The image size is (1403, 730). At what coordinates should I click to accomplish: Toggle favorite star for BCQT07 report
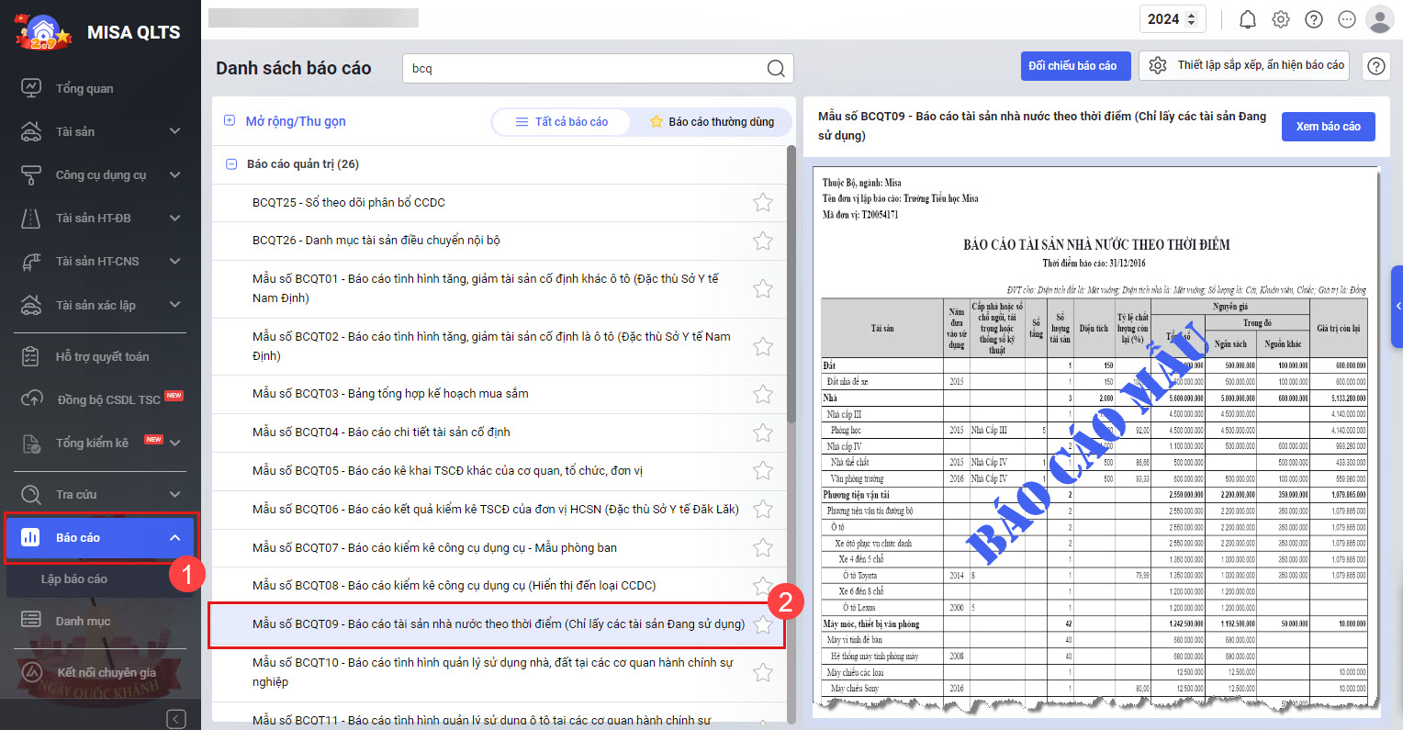tap(763, 548)
